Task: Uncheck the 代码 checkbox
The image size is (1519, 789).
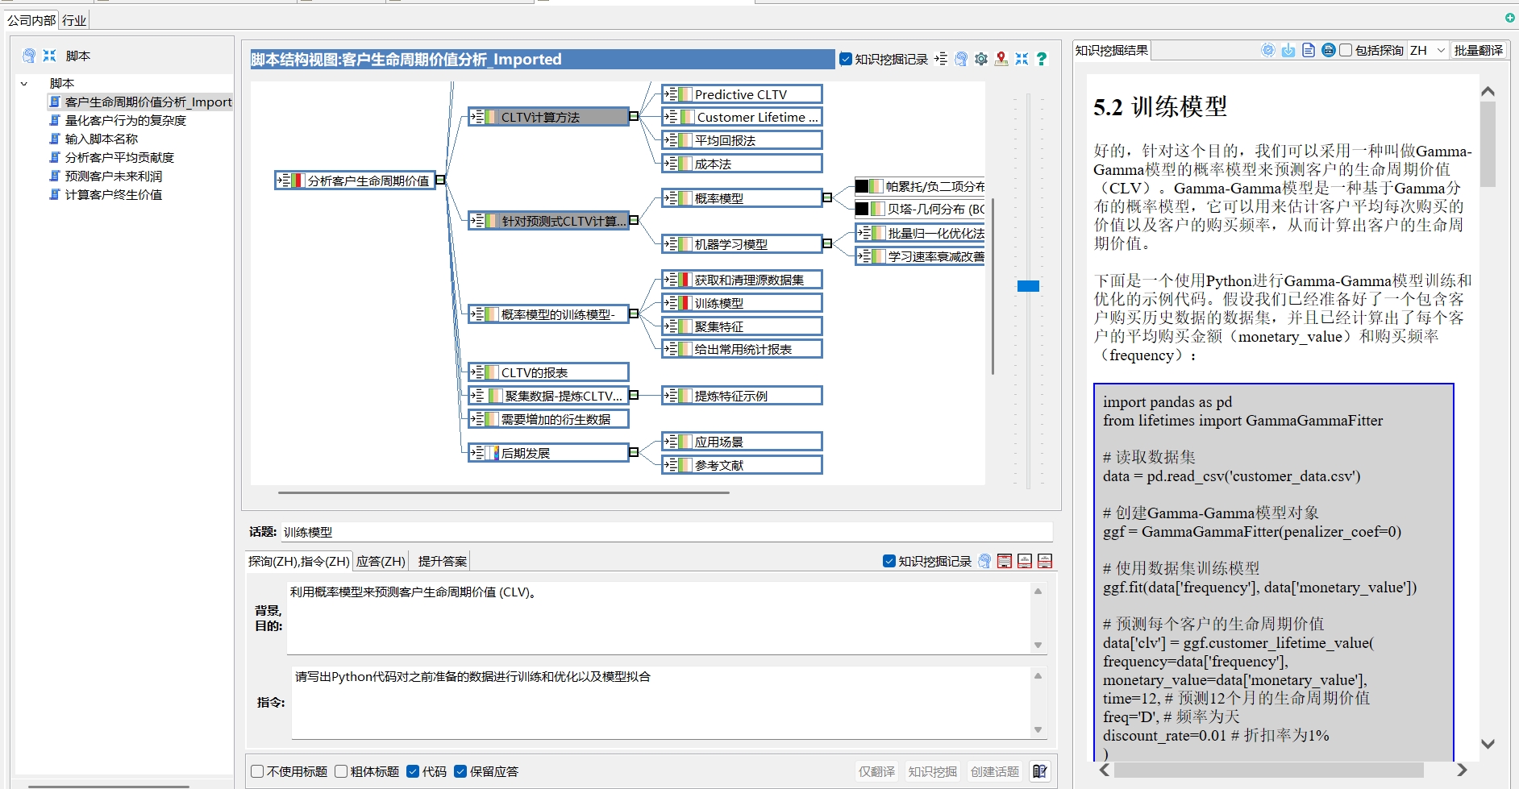Action: point(413,771)
